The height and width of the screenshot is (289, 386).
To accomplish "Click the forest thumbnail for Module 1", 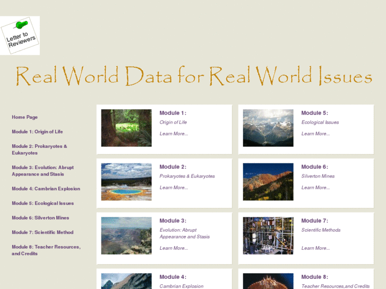I will click(126, 128).
